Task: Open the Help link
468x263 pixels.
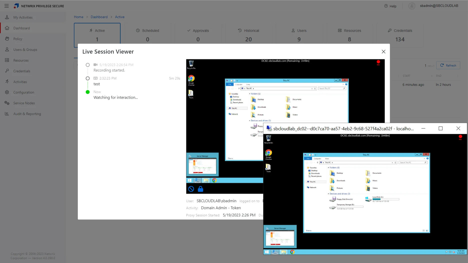Action: coord(390,6)
